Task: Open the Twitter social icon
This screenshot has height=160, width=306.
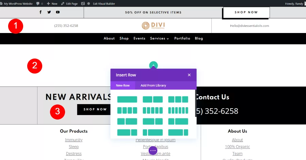Action: coord(49,12)
